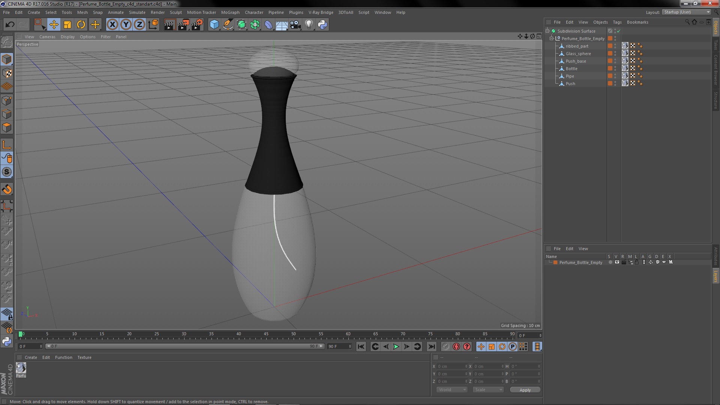Collapse Subdivision Surface hierarchy
720x405 pixels.
coord(547,31)
